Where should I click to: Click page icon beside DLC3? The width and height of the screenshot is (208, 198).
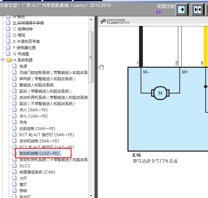[x=14, y=166]
